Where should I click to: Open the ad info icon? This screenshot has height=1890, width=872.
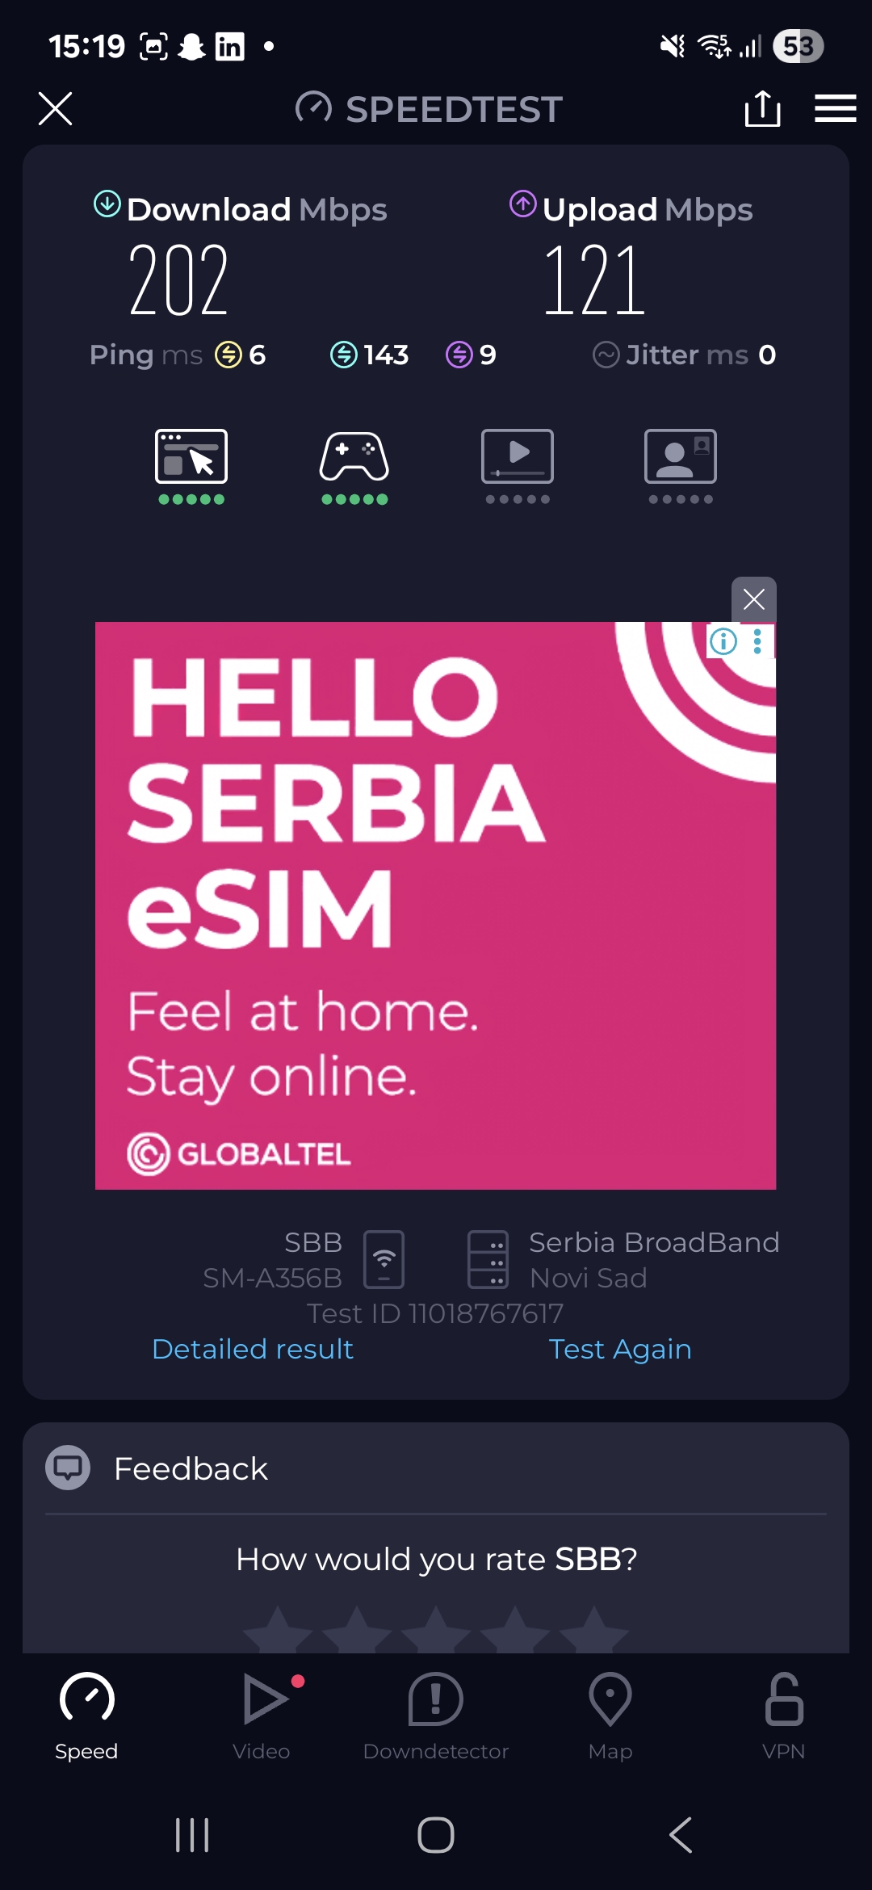[723, 641]
